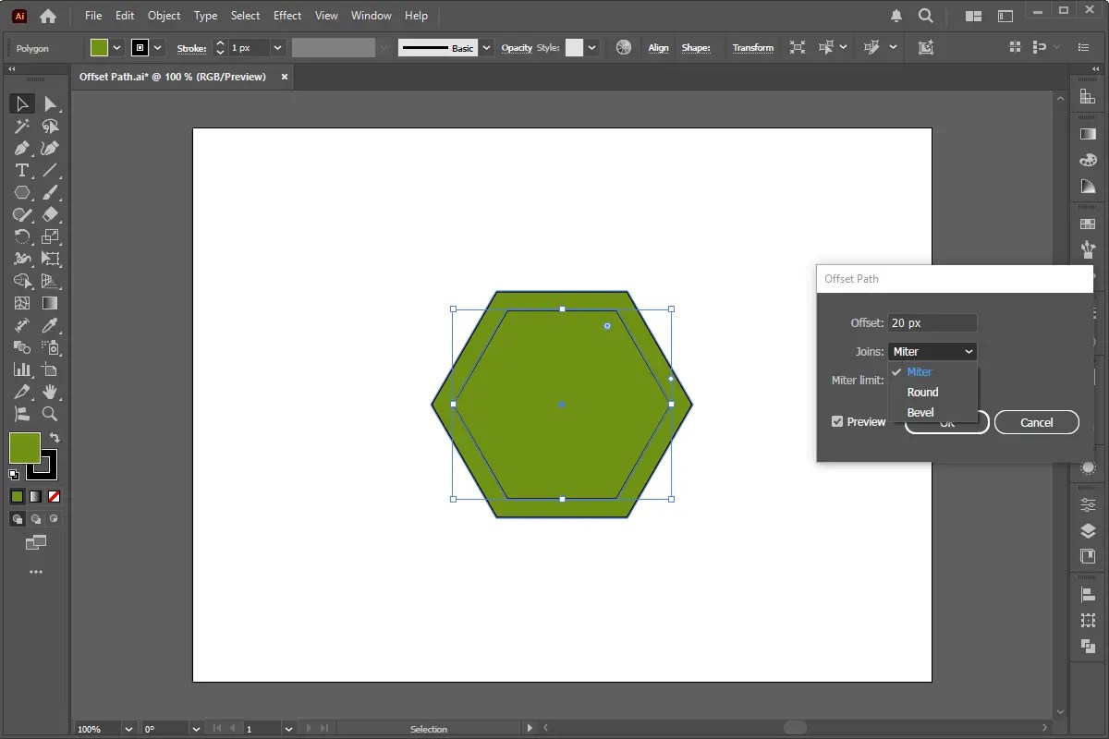Uncheck the Preview checkbox
This screenshot has width=1109, height=739.
[x=837, y=421]
